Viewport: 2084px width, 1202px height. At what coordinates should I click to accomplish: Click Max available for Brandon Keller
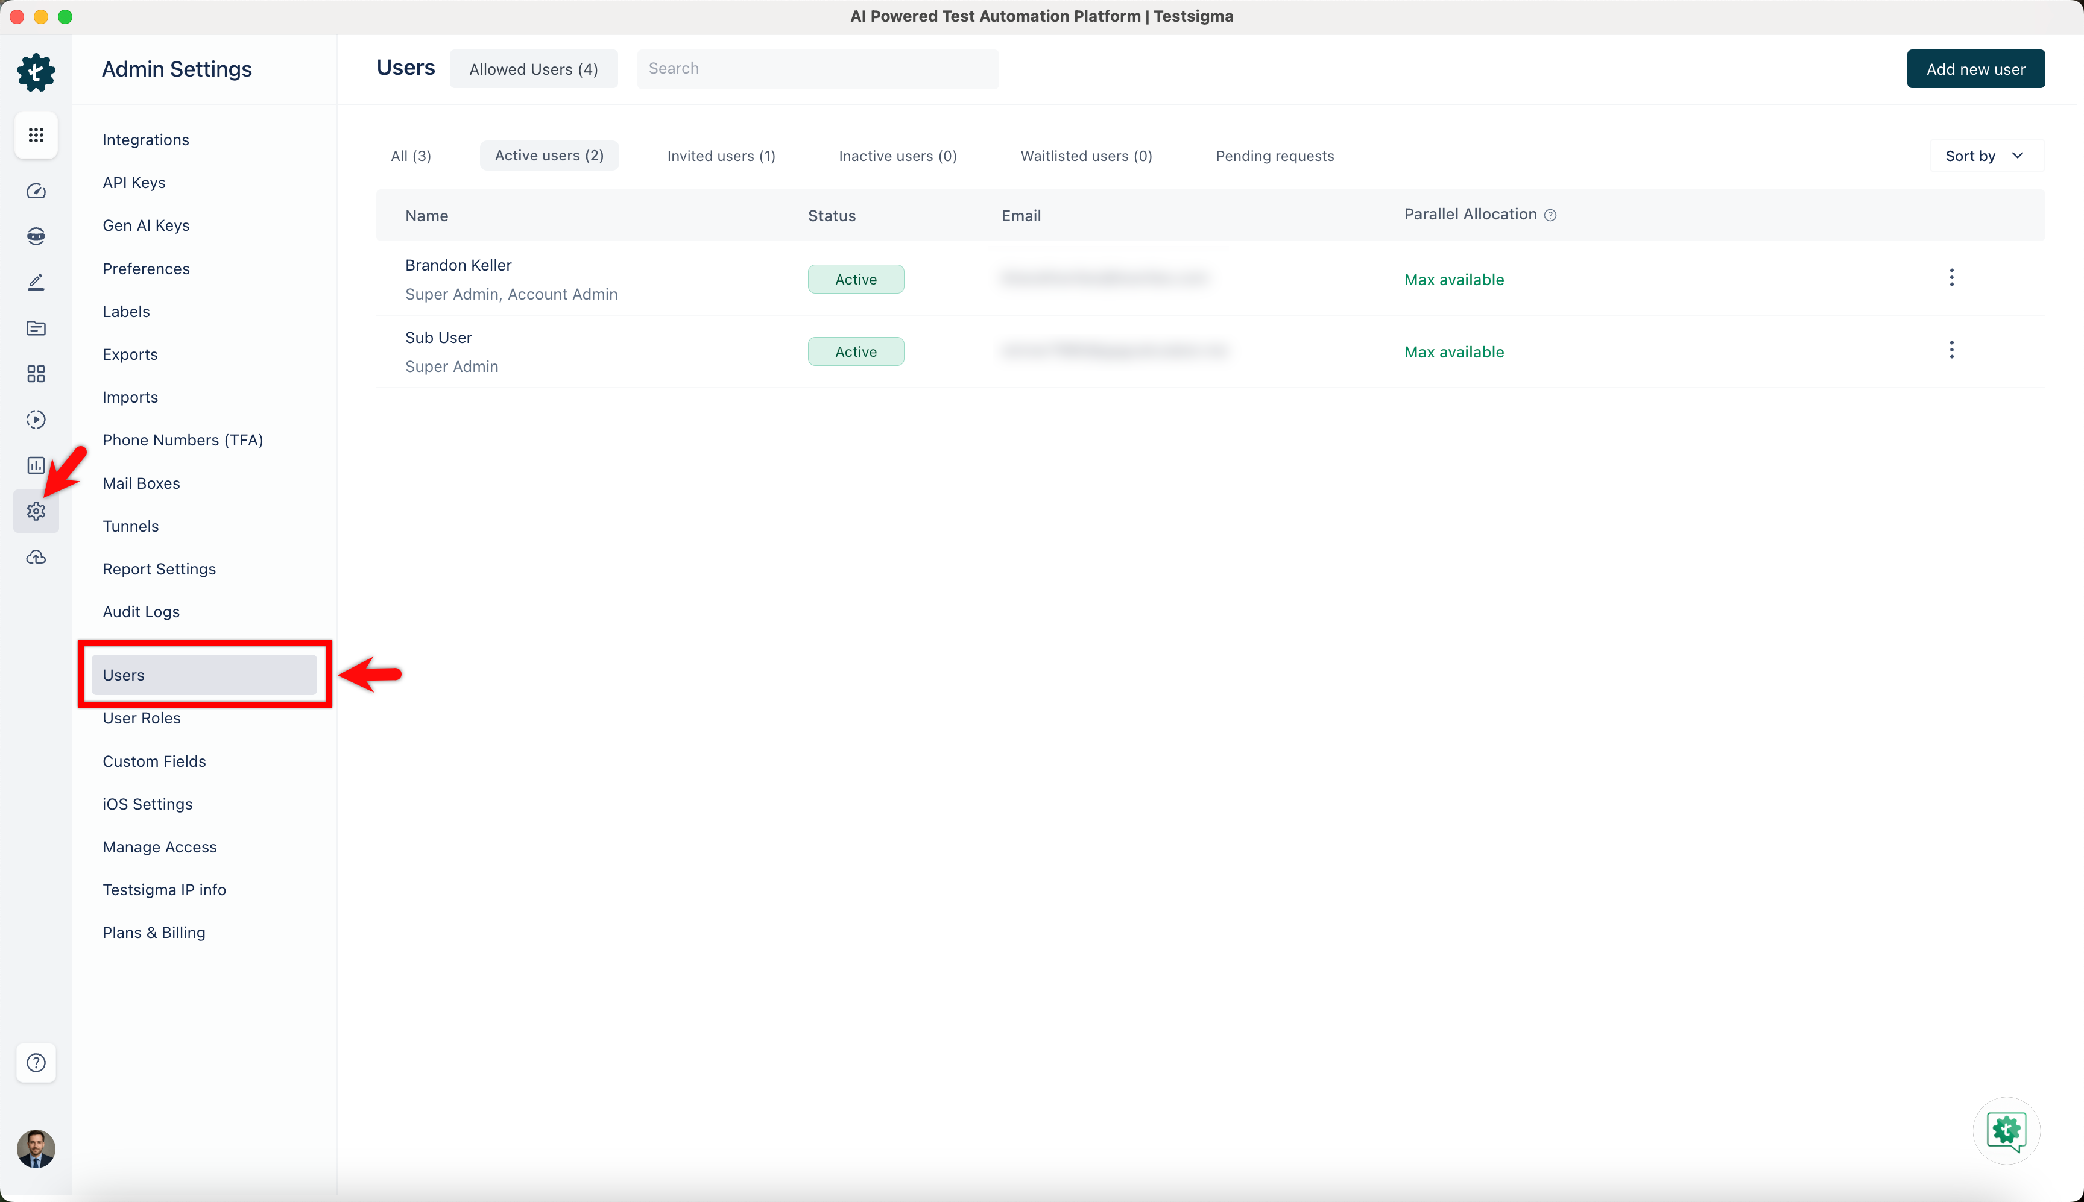pyautogui.click(x=1454, y=280)
